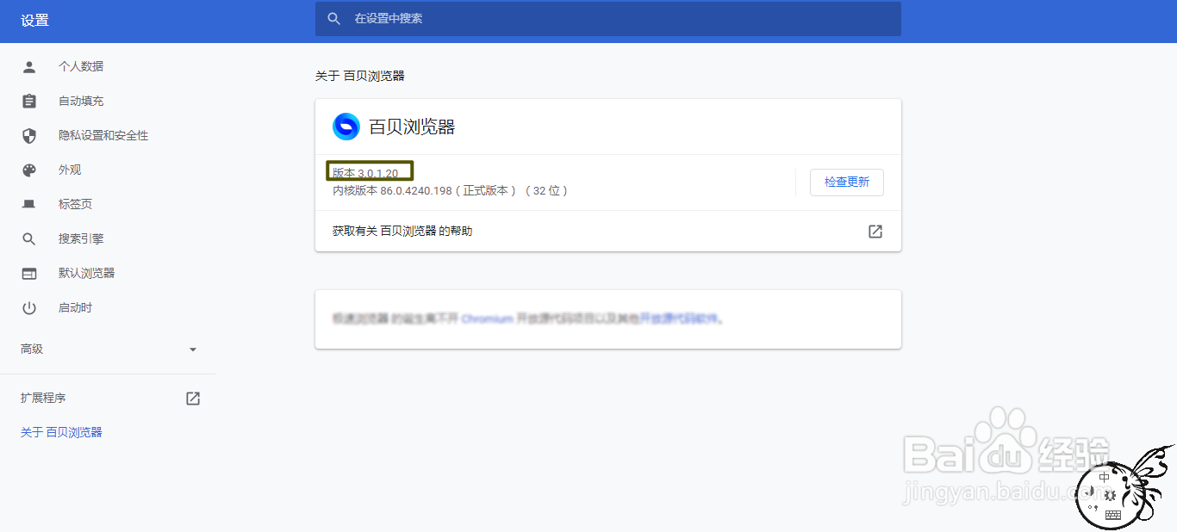
Task: Click the 百贝浏览器 logo icon
Action: (346, 127)
